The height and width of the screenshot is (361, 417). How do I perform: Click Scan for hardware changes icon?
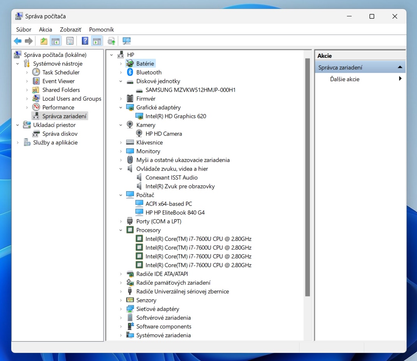[127, 41]
